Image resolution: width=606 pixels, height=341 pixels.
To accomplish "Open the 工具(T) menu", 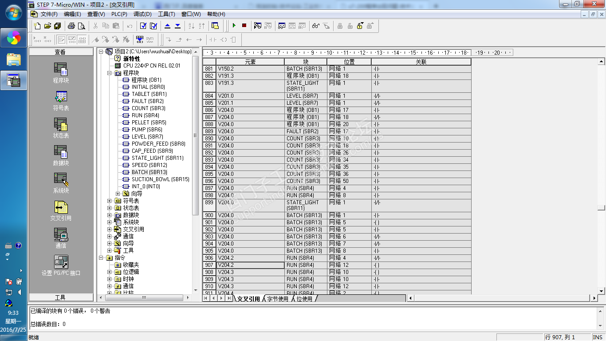I will coord(166,14).
